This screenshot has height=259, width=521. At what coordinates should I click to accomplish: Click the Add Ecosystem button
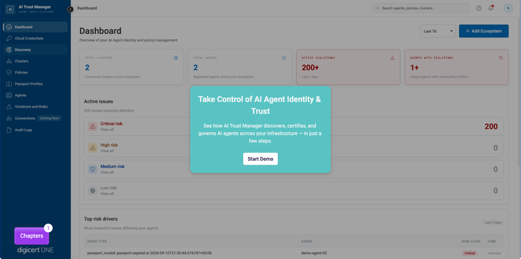(x=483, y=31)
